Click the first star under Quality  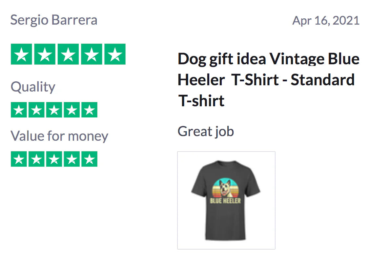coord(19,110)
